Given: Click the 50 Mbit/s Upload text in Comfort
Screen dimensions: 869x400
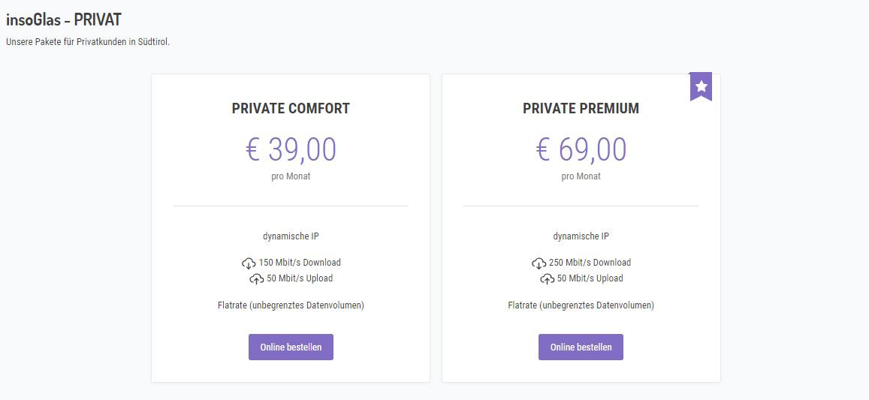Looking at the screenshot, I should (x=300, y=278).
